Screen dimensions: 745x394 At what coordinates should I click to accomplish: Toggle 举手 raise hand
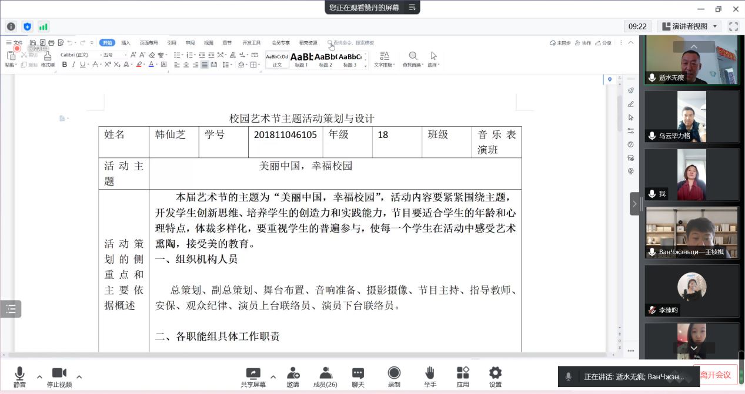[430, 373]
